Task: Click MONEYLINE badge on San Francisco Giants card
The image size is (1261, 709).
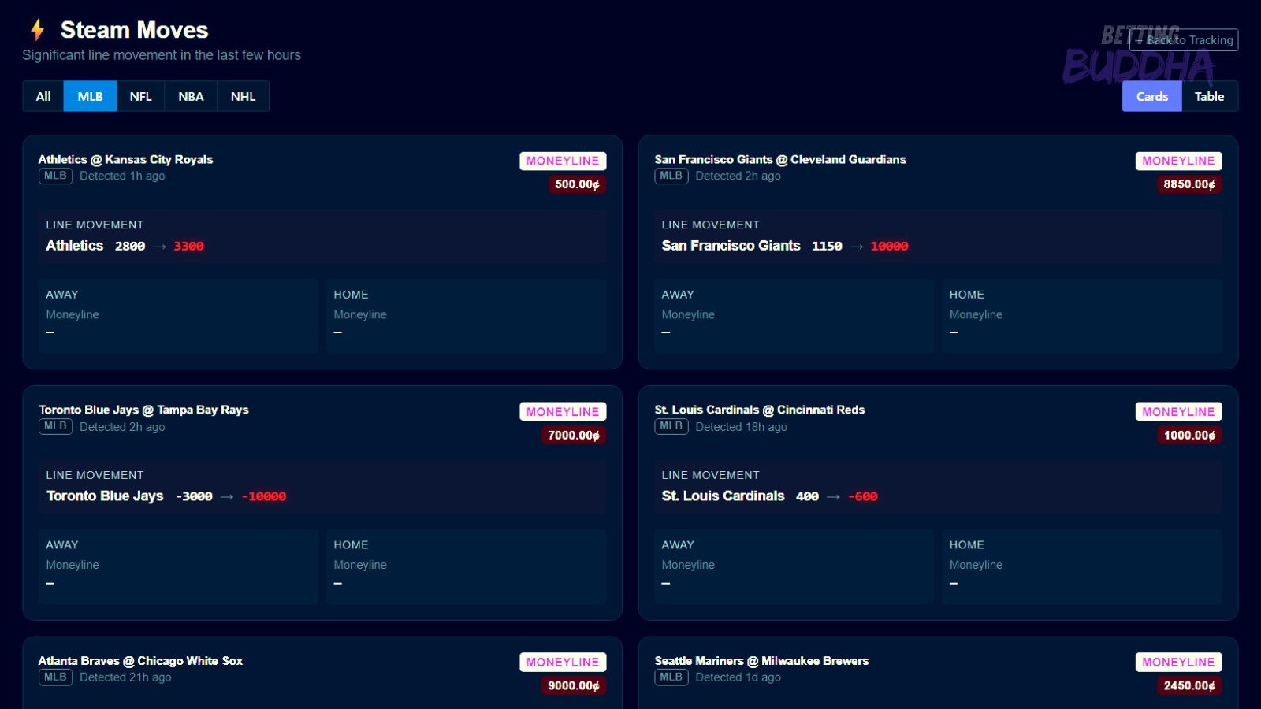Action: (x=1178, y=161)
